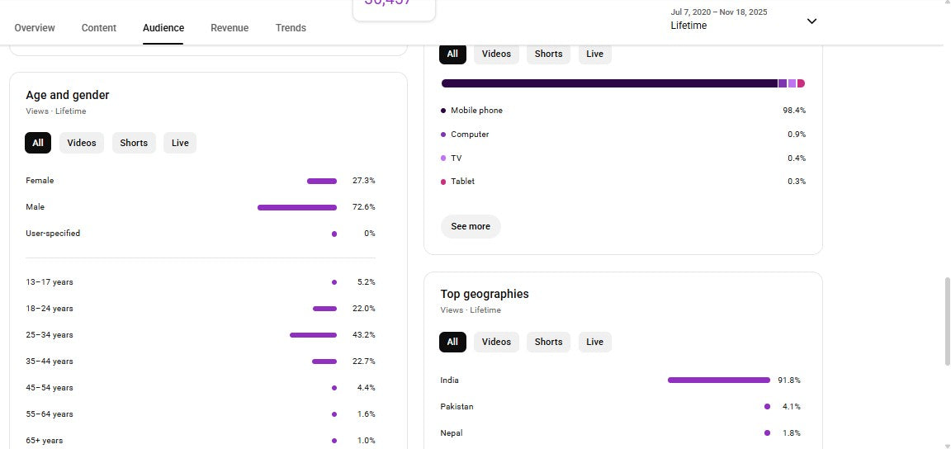Screen dimensions: 951x449
Task: Filter Age and gender by Shorts
Action: tap(134, 143)
